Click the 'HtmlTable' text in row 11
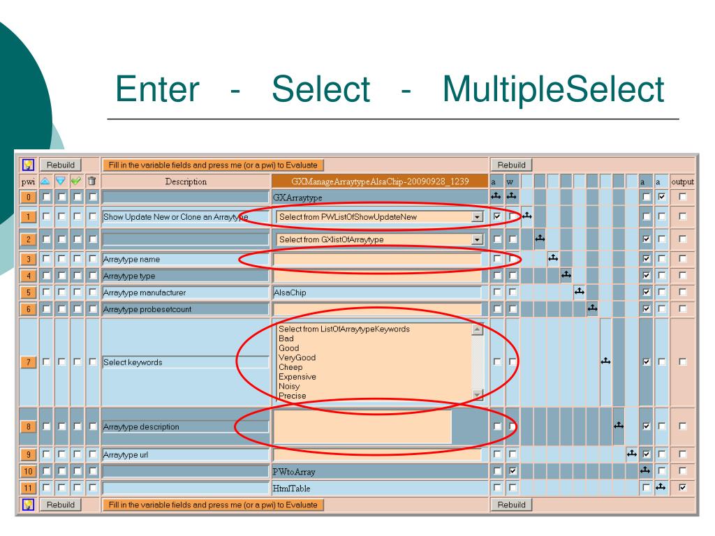715x536 pixels. [291, 488]
